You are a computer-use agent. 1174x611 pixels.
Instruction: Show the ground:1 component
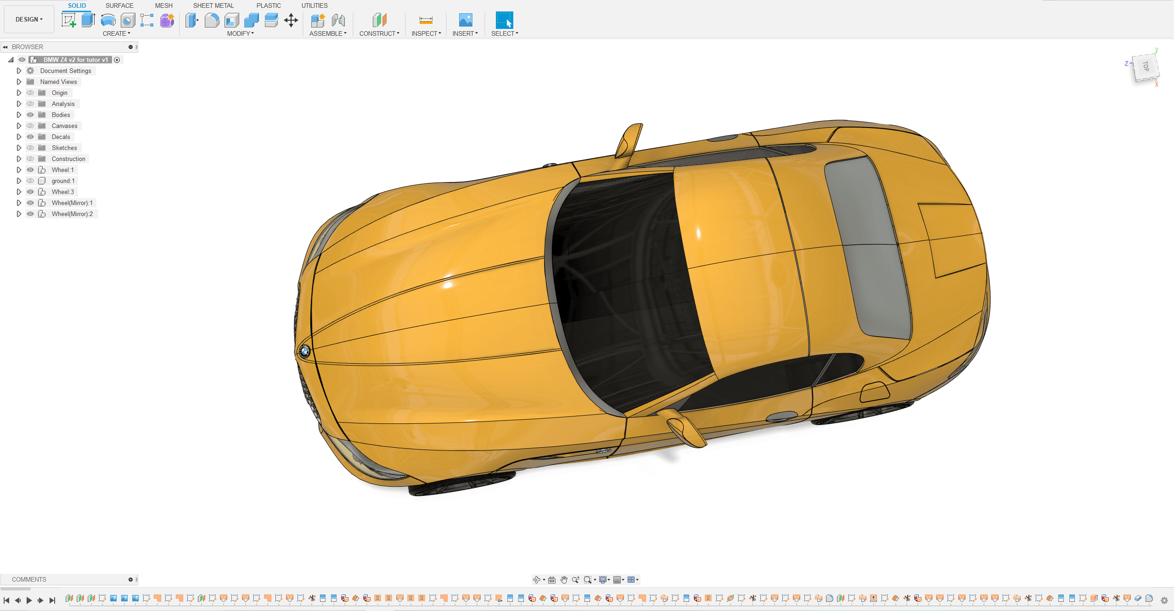click(x=30, y=181)
